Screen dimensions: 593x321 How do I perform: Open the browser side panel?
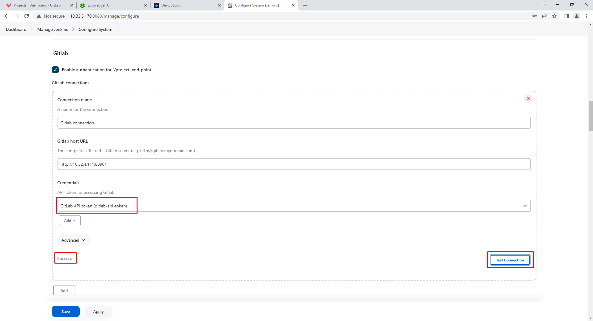[567, 16]
